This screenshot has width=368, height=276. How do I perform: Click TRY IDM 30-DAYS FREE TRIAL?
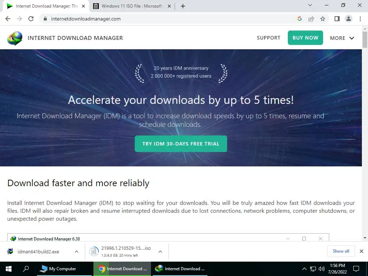pos(181,144)
